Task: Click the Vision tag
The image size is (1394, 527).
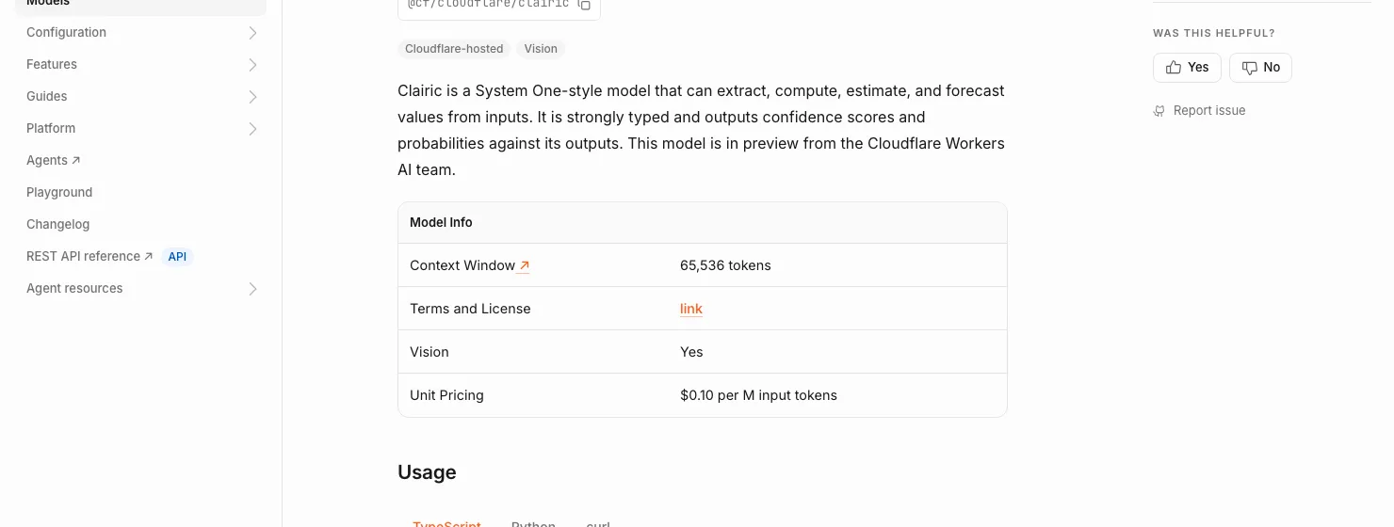Action: point(541,49)
